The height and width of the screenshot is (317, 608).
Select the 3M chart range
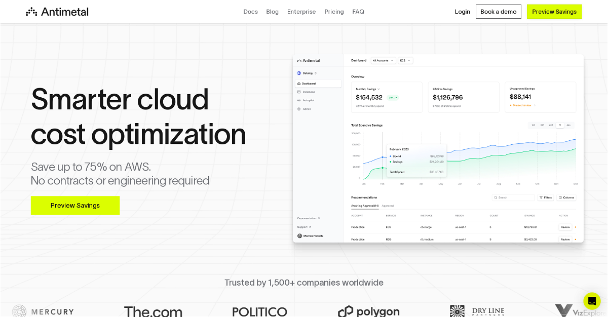tap(542, 125)
